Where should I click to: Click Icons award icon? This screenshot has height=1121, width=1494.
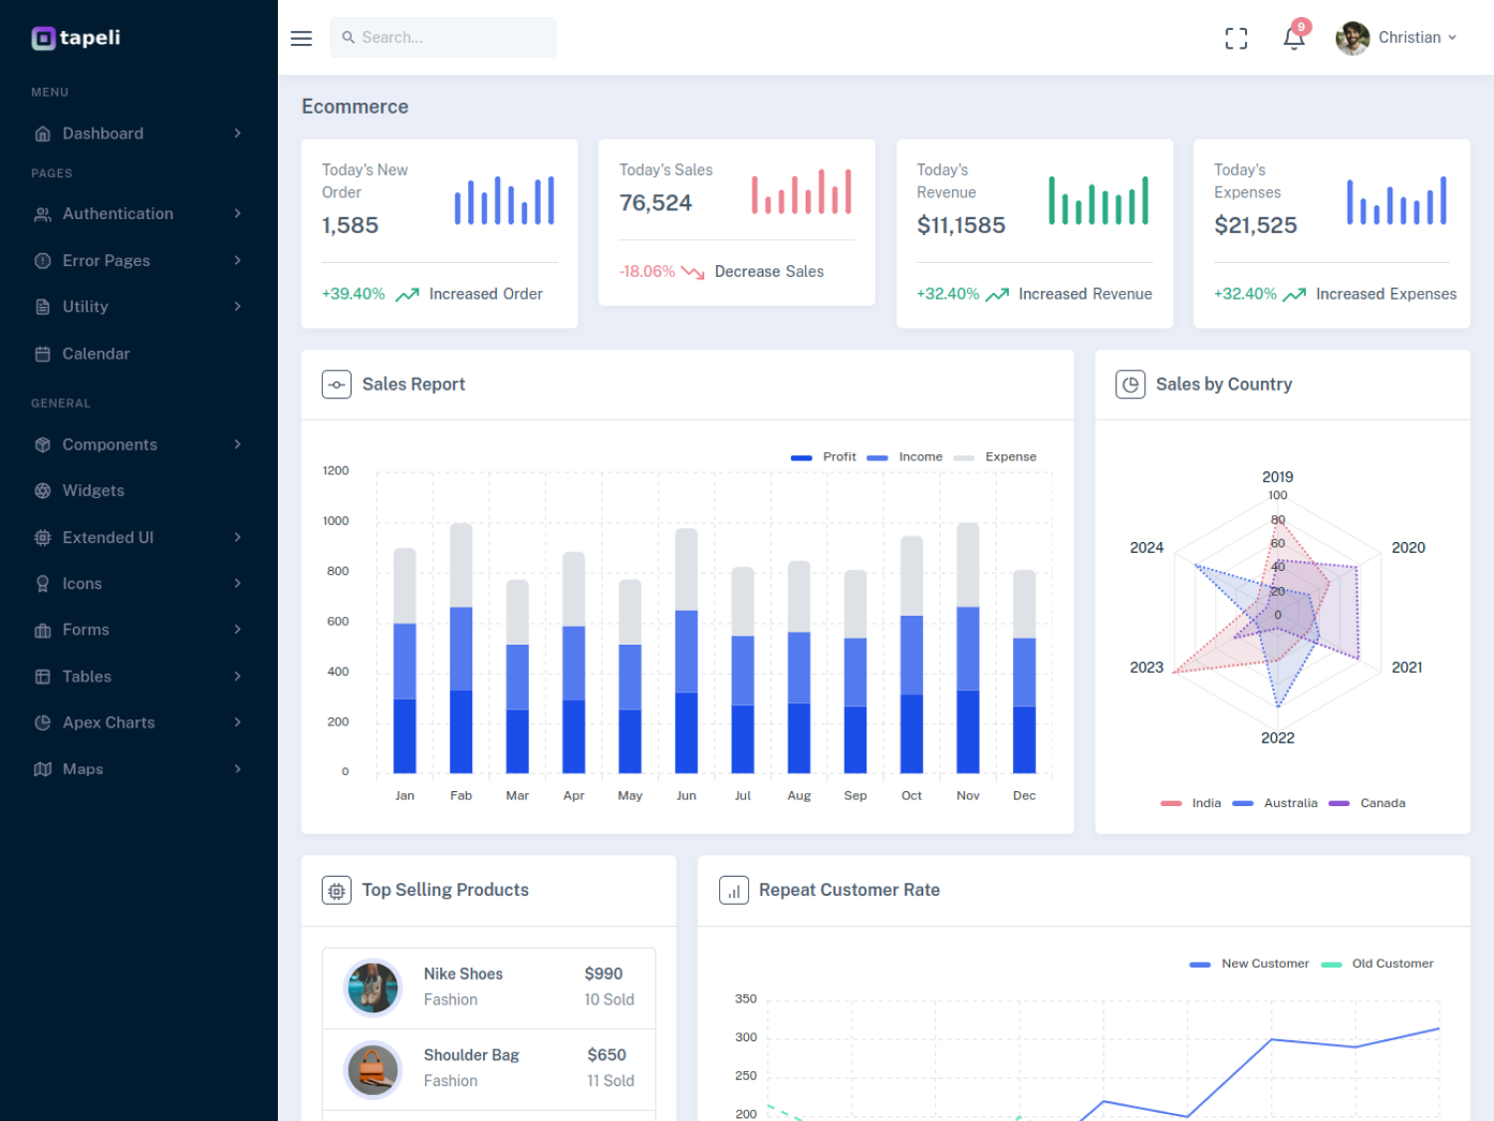(43, 584)
